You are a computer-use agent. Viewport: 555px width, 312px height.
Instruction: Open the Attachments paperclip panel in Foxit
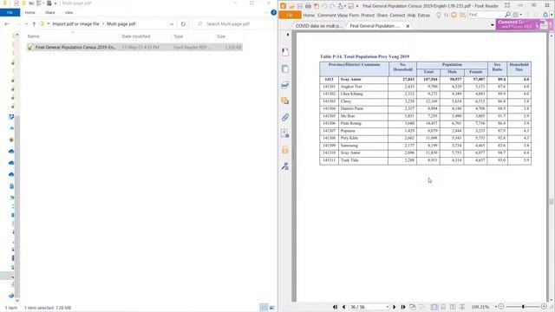(285, 117)
